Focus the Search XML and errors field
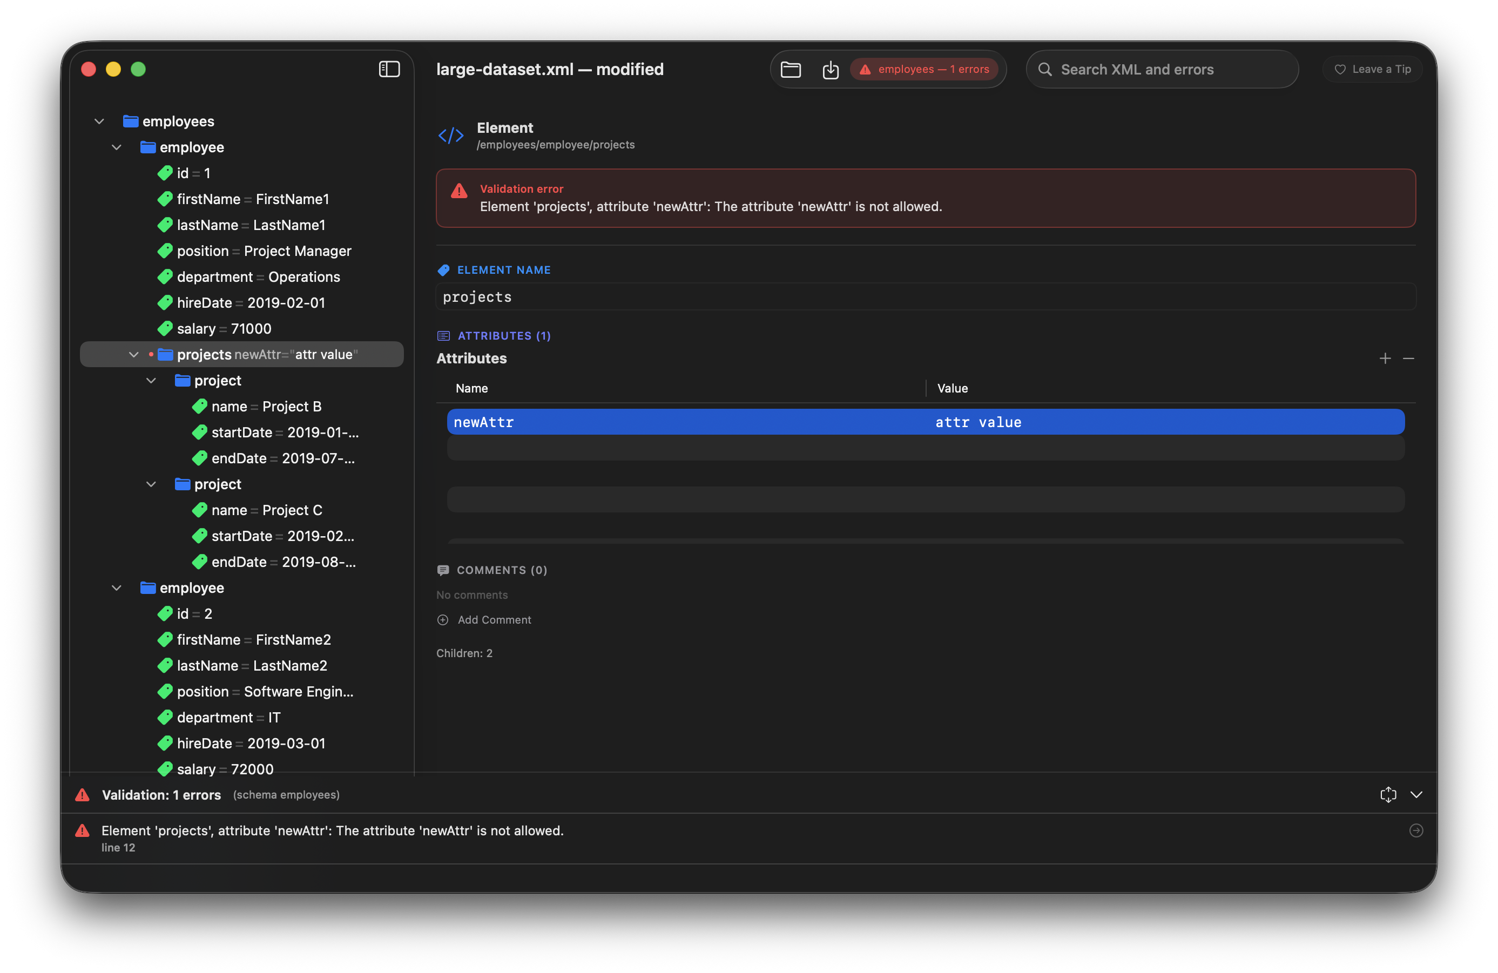Image resolution: width=1498 pixels, height=973 pixels. click(x=1162, y=69)
